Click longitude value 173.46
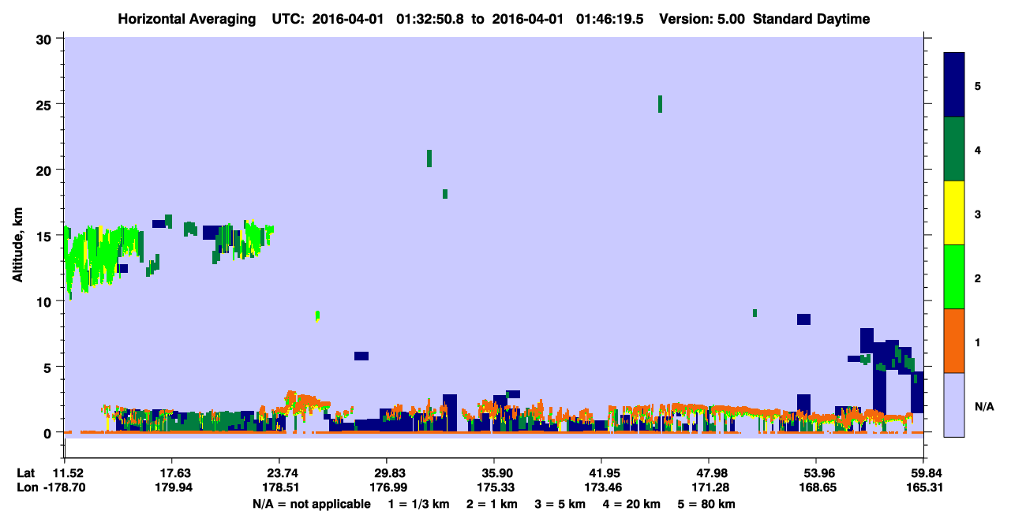1026x526 pixels. (601, 487)
